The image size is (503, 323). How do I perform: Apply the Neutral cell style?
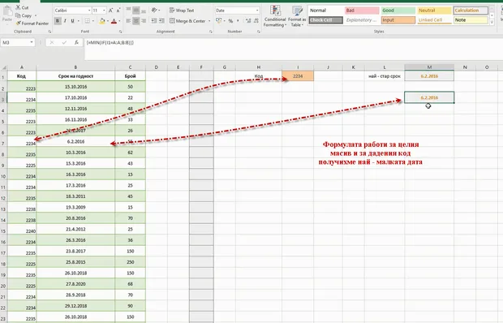click(x=434, y=11)
